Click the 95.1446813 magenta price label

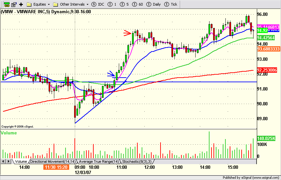(x=268, y=27)
